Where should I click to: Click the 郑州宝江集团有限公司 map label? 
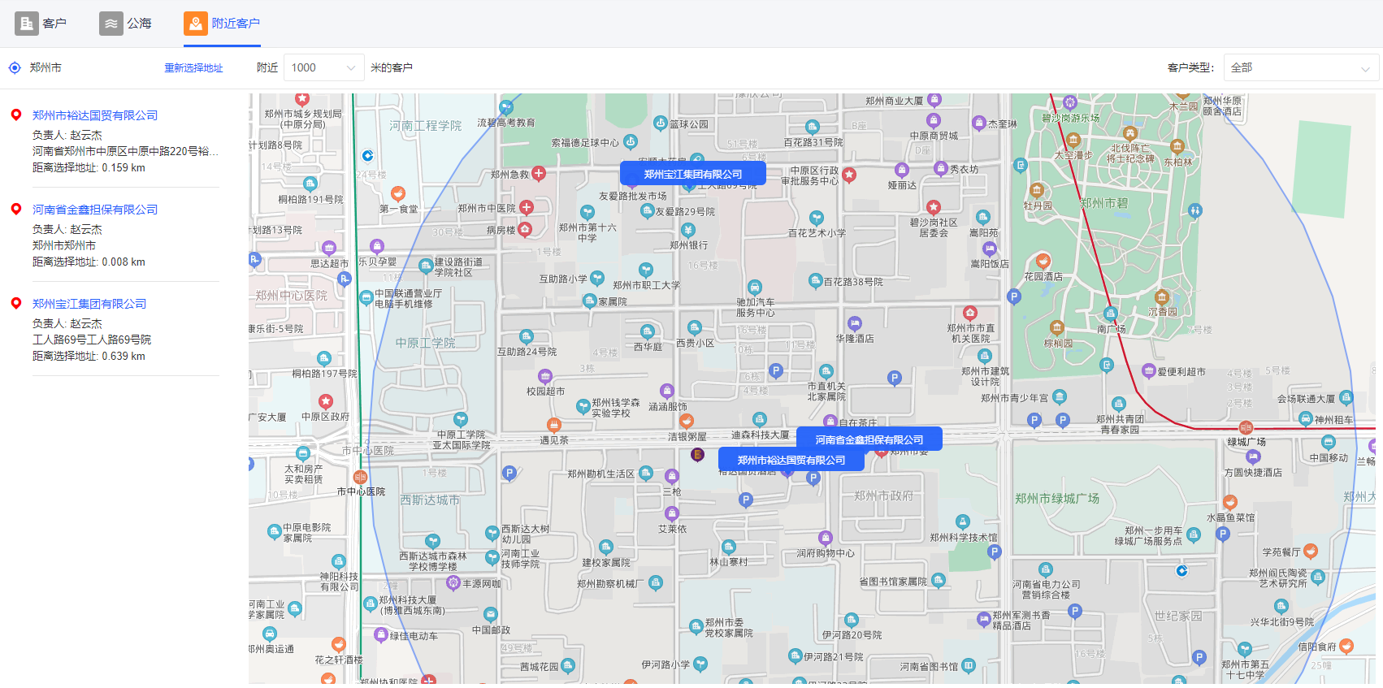point(692,174)
